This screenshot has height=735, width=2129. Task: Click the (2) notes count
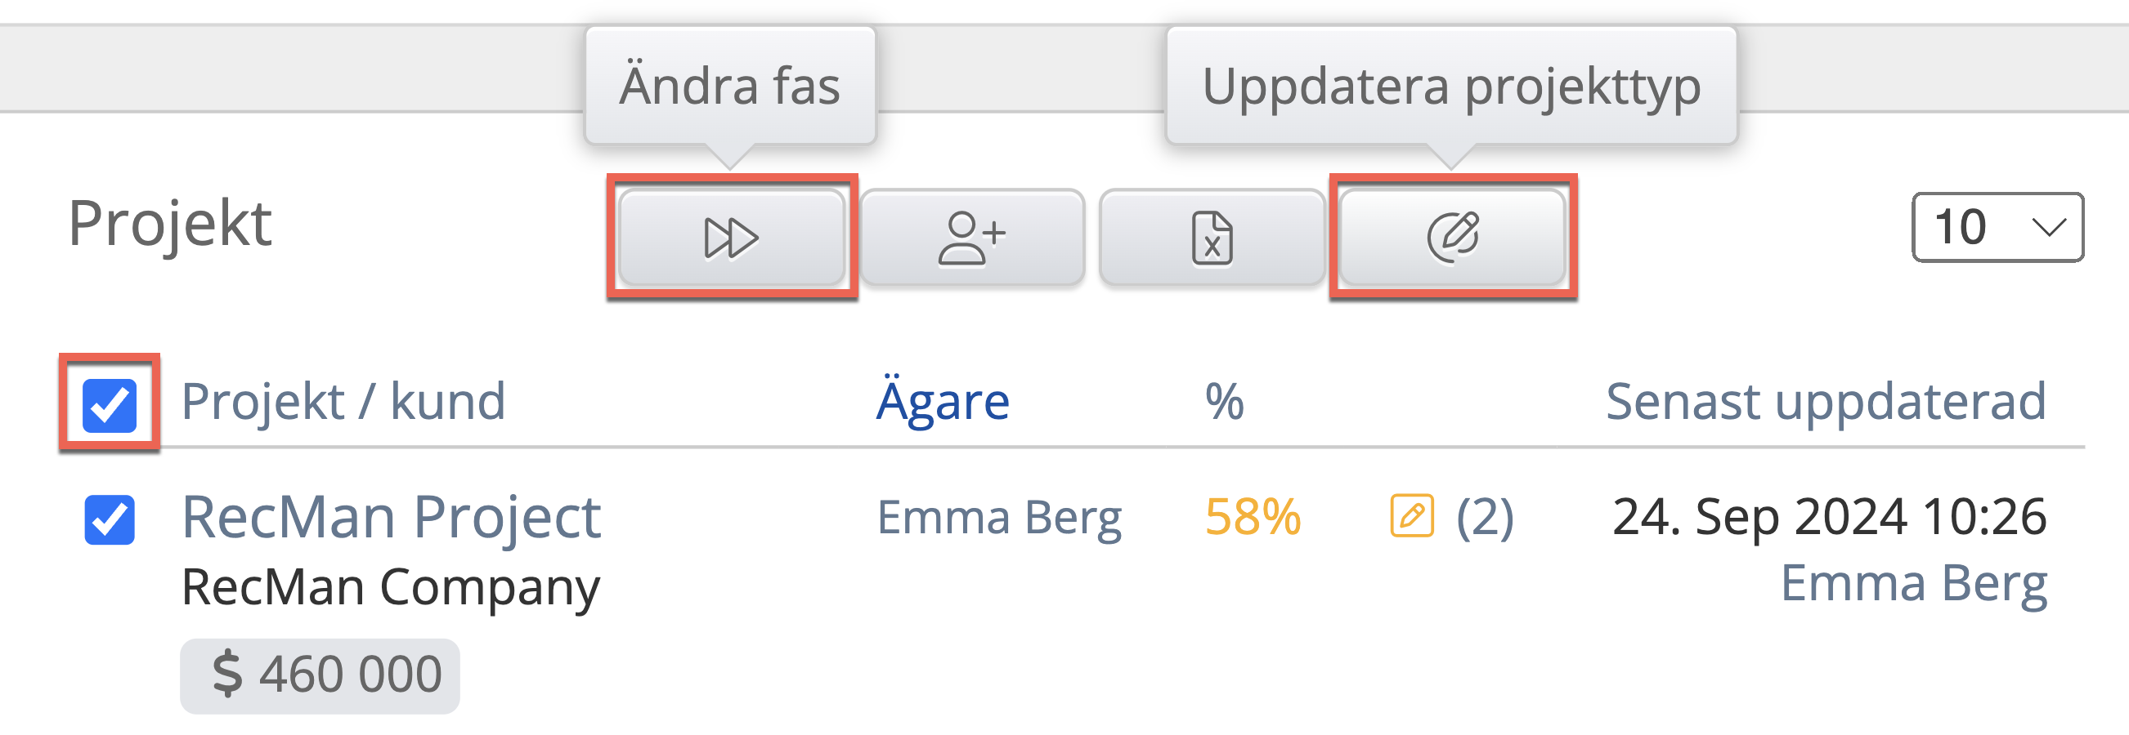click(1485, 518)
